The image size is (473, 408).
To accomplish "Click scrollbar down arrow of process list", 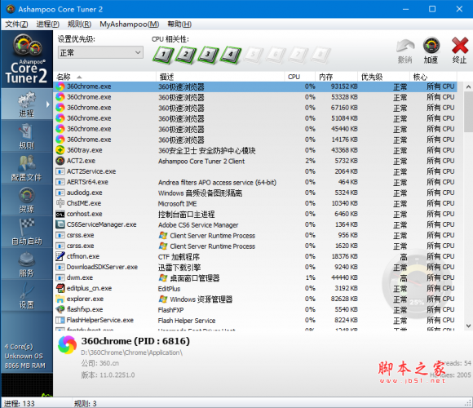I will coord(468,326).
